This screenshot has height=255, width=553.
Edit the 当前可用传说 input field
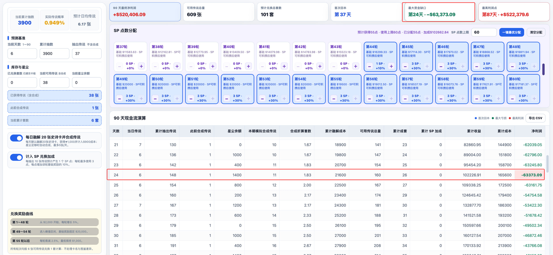tap(54, 83)
